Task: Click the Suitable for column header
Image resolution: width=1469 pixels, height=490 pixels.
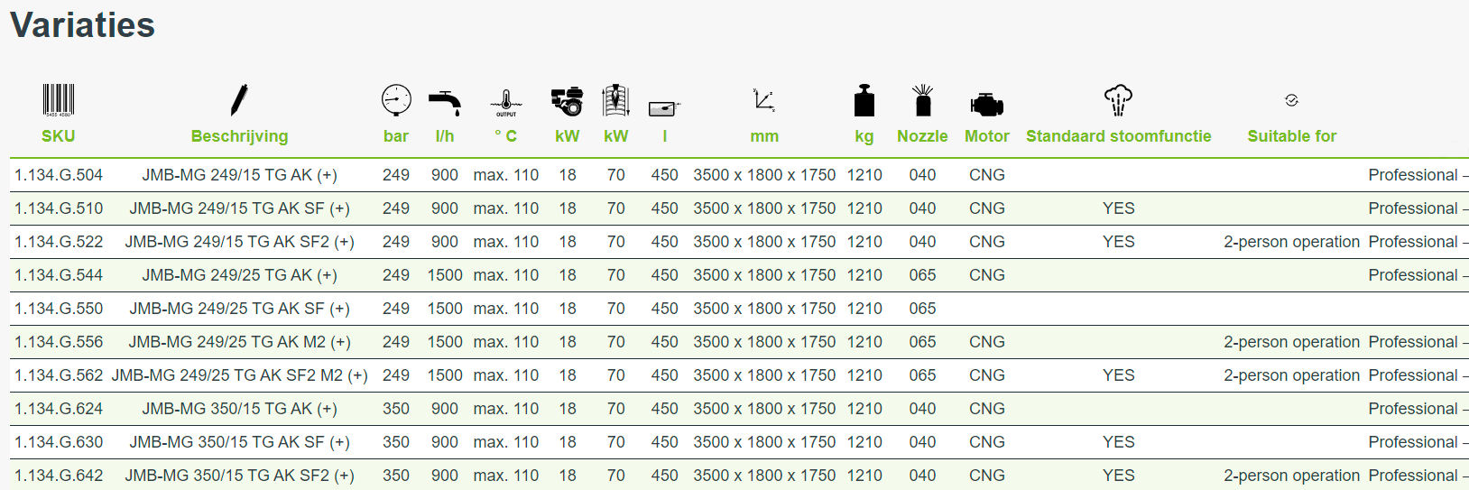Action: [1292, 136]
